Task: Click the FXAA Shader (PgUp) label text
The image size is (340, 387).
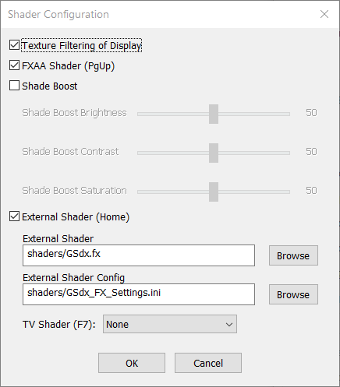Action: 69,66
